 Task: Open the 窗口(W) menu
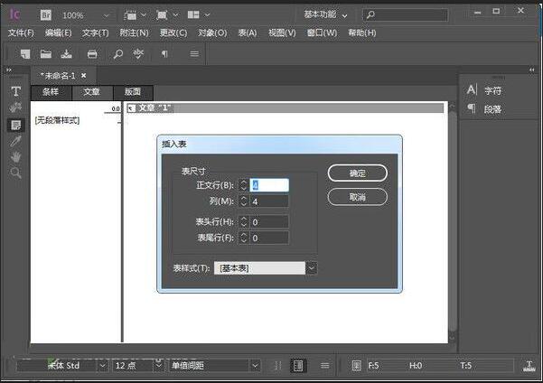[322, 33]
